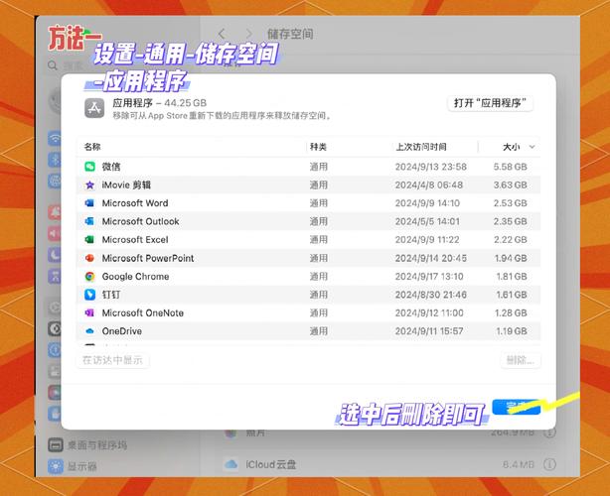610x496 pixels.
Task: Click the 删除... button
Action: tap(521, 360)
